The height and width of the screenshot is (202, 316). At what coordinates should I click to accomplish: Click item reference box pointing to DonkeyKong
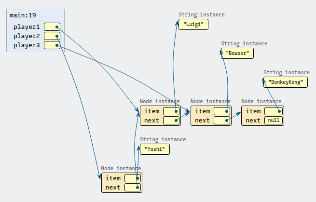(x=273, y=111)
